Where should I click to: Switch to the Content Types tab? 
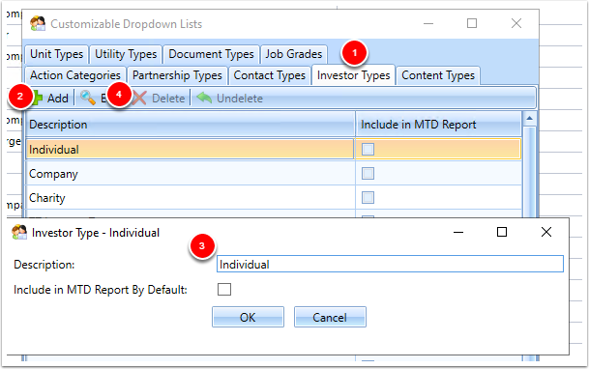438,75
